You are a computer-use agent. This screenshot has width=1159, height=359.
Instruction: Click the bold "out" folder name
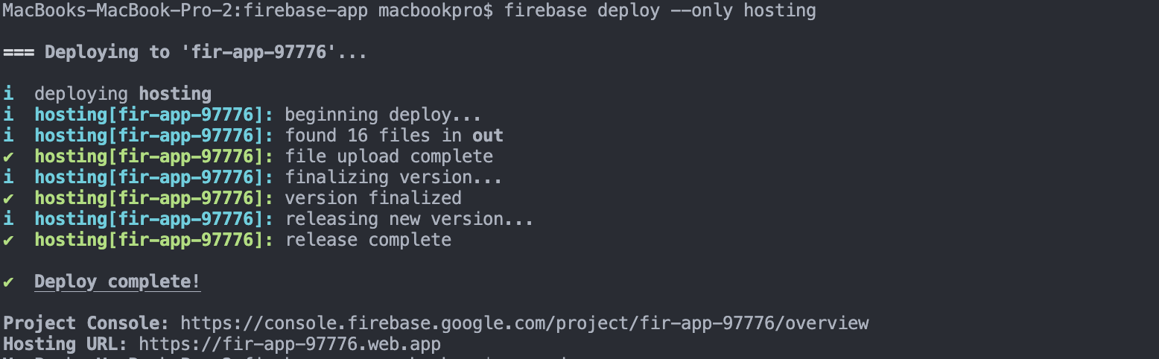(x=488, y=136)
